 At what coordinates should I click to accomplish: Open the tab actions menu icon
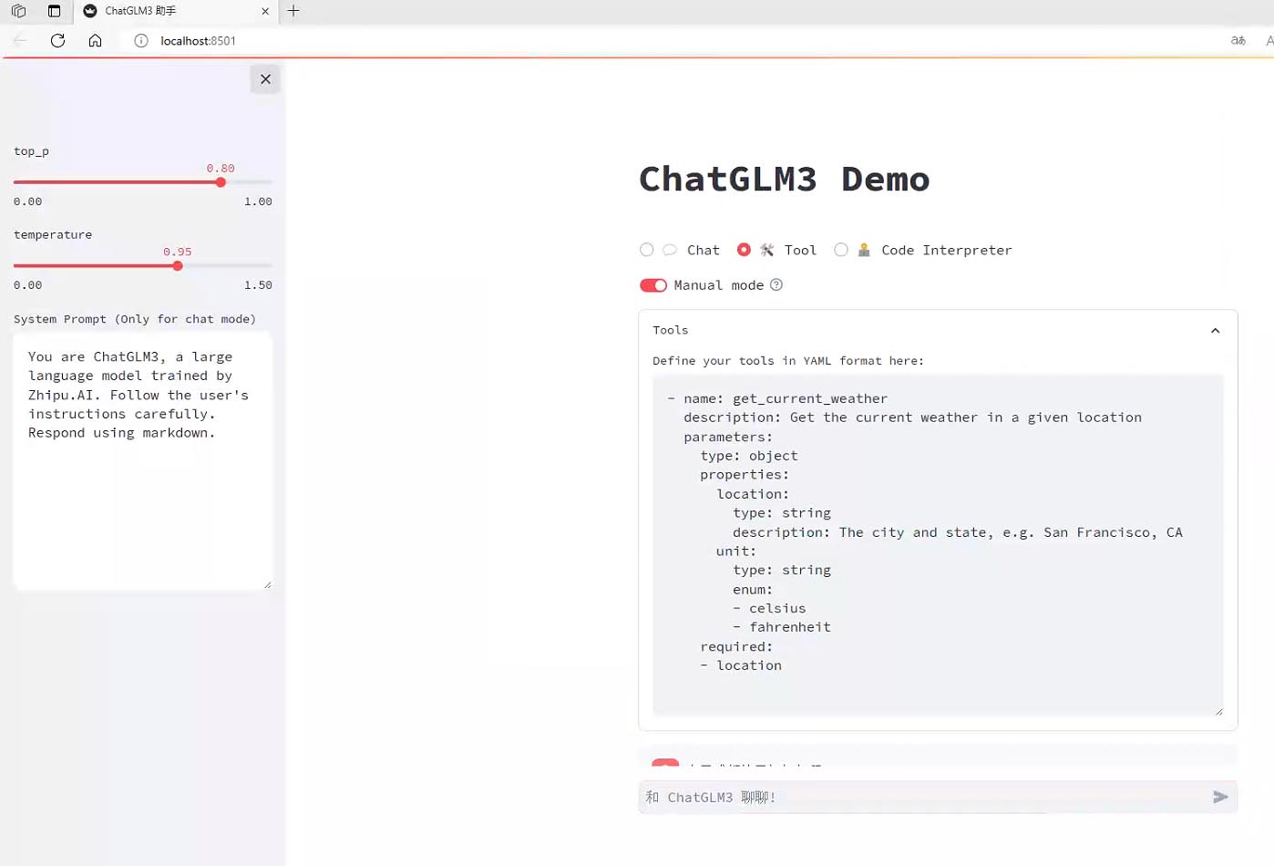click(x=54, y=11)
